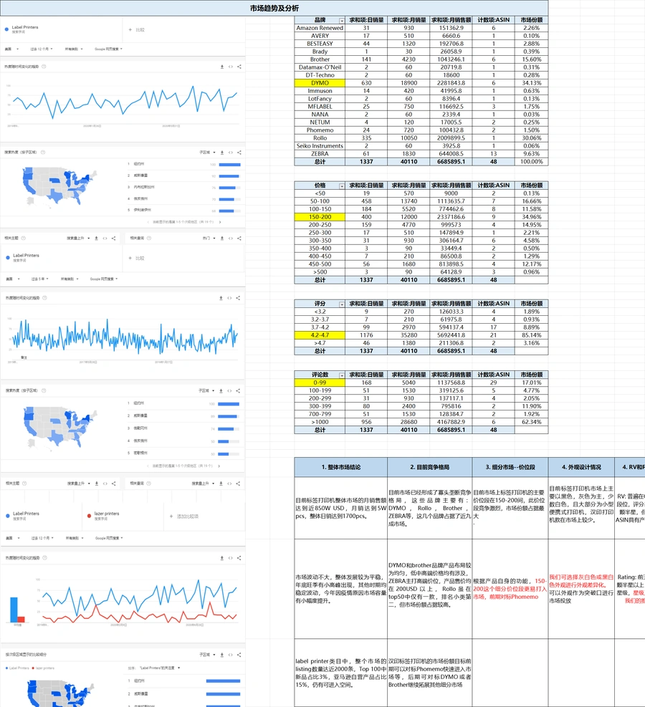Click + 比较 beside the 12-month Label Printers term
Viewport: 645px width, 707px height.
point(137,30)
